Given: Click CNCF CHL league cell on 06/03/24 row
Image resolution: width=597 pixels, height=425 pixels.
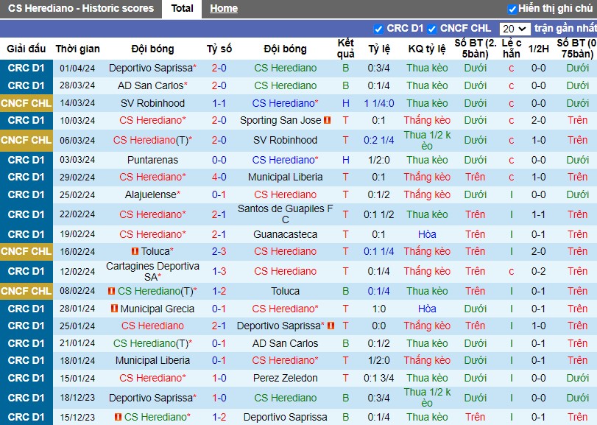Looking at the screenshot, I should [x=27, y=140].
